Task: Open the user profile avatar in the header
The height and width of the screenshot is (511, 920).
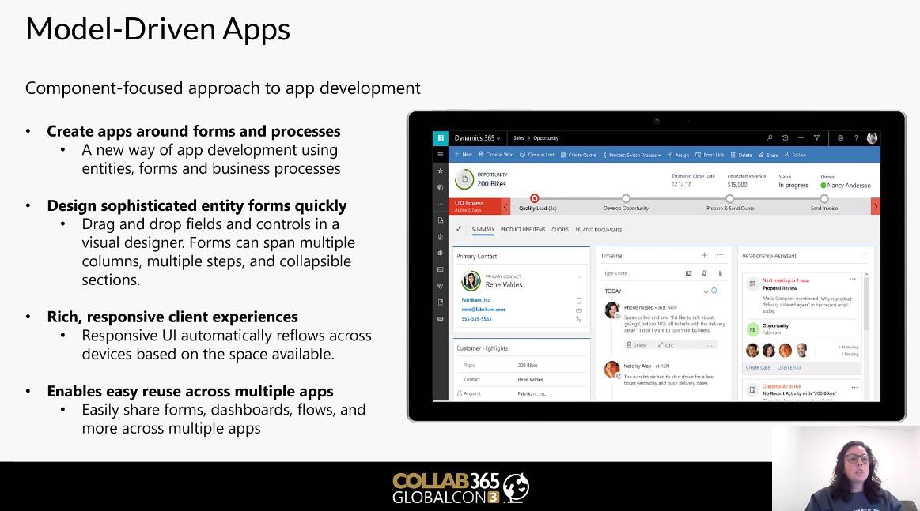Action: click(872, 137)
